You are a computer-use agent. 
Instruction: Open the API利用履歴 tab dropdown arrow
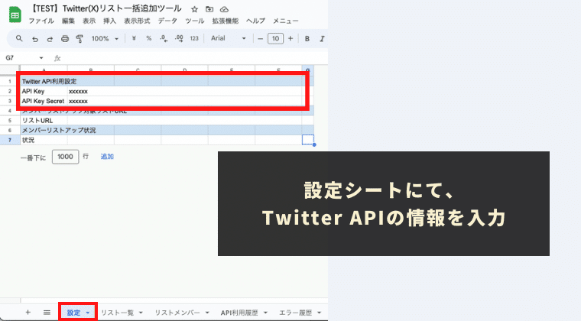tap(265, 313)
